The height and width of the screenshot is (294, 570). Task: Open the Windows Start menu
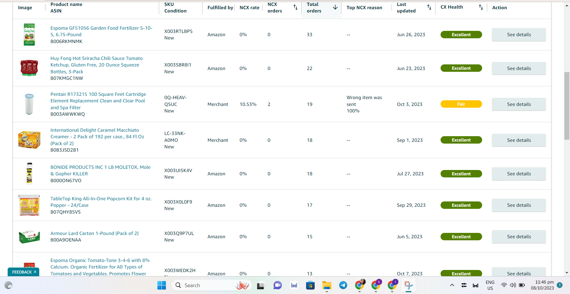tap(161, 285)
